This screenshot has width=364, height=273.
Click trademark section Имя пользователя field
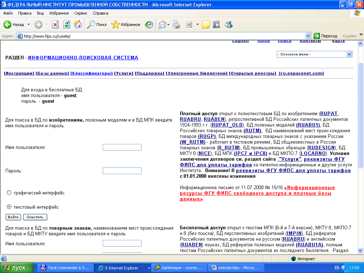(122, 243)
